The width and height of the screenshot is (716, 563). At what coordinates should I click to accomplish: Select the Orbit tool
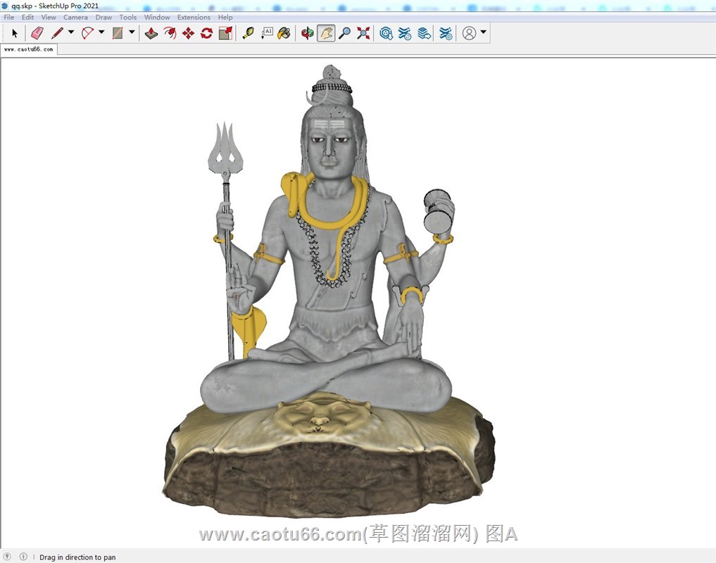coord(308,33)
